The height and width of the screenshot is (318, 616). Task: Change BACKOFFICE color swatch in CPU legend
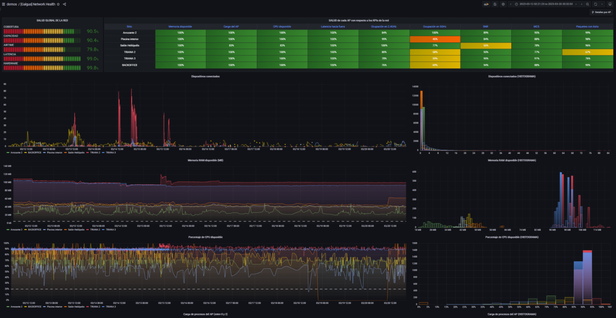26,306
